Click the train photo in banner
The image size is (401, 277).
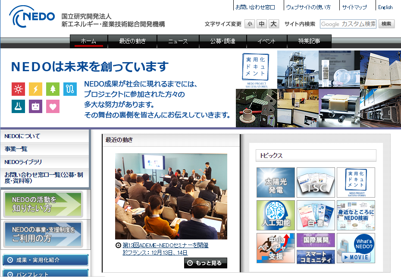click(x=381, y=108)
